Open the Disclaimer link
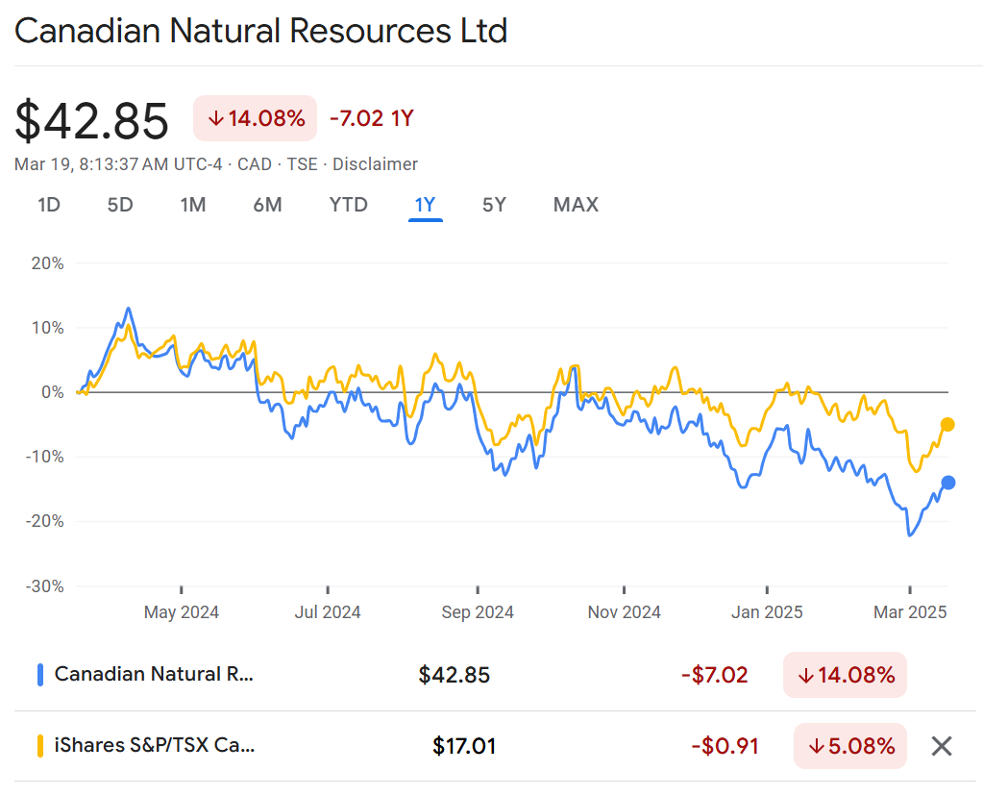Image resolution: width=983 pixels, height=796 pixels. (375, 164)
